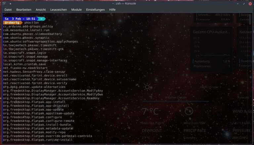Click line 'io.snapcraft.snapd.manage'

[x=25, y=56]
